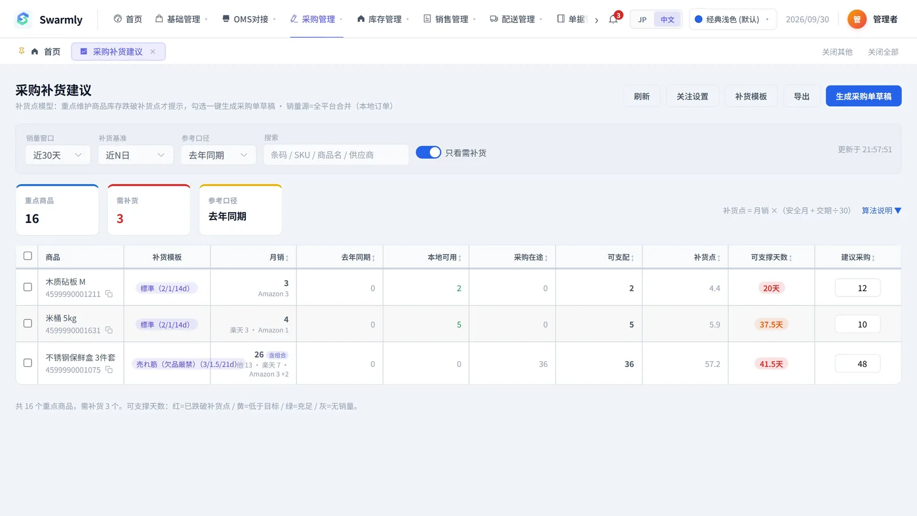This screenshot has height=516, width=917.
Task: Open the 参考口径 去年同期 dropdown
Action: (218, 155)
